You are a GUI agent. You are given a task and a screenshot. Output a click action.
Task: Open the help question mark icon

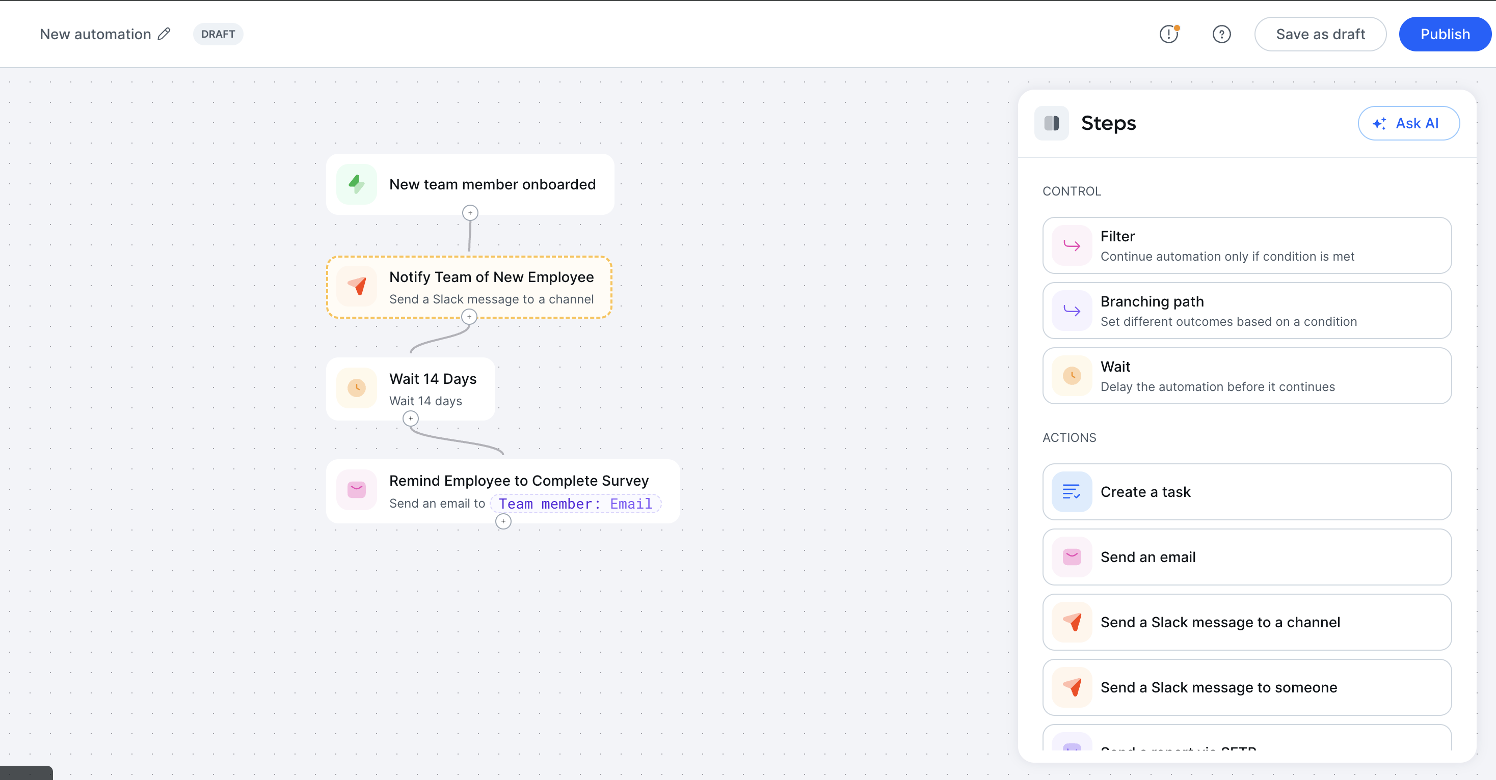1221,34
